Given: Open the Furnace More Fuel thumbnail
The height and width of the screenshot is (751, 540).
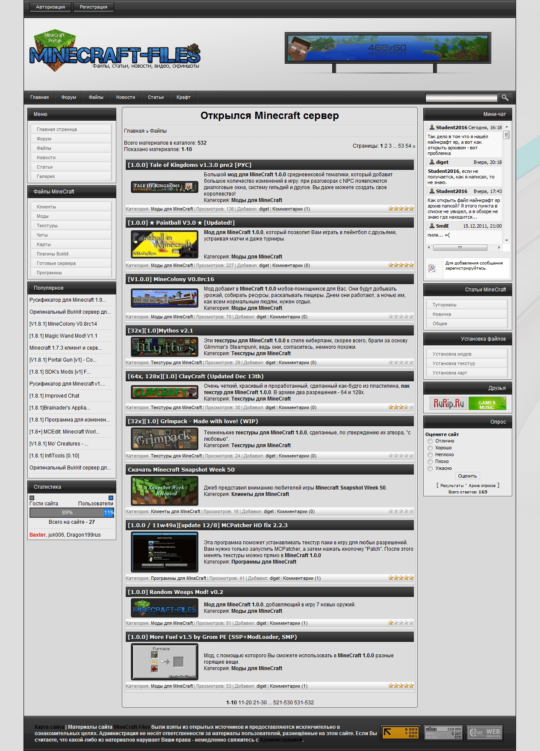Looking at the screenshot, I should [x=165, y=662].
